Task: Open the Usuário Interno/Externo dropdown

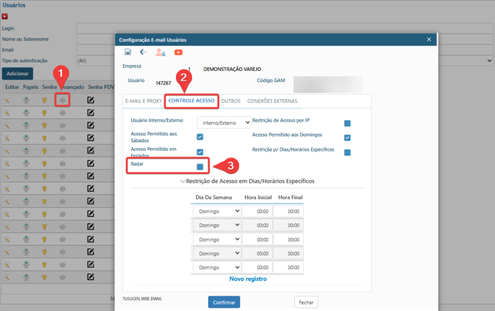Action: [x=224, y=123]
